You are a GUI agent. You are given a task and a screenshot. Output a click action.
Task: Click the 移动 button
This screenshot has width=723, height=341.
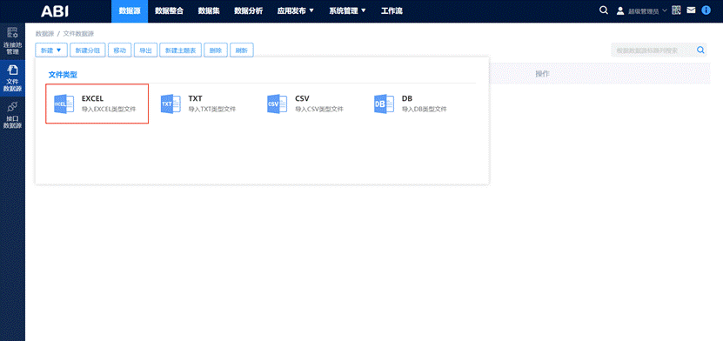click(x=120, y=50)
